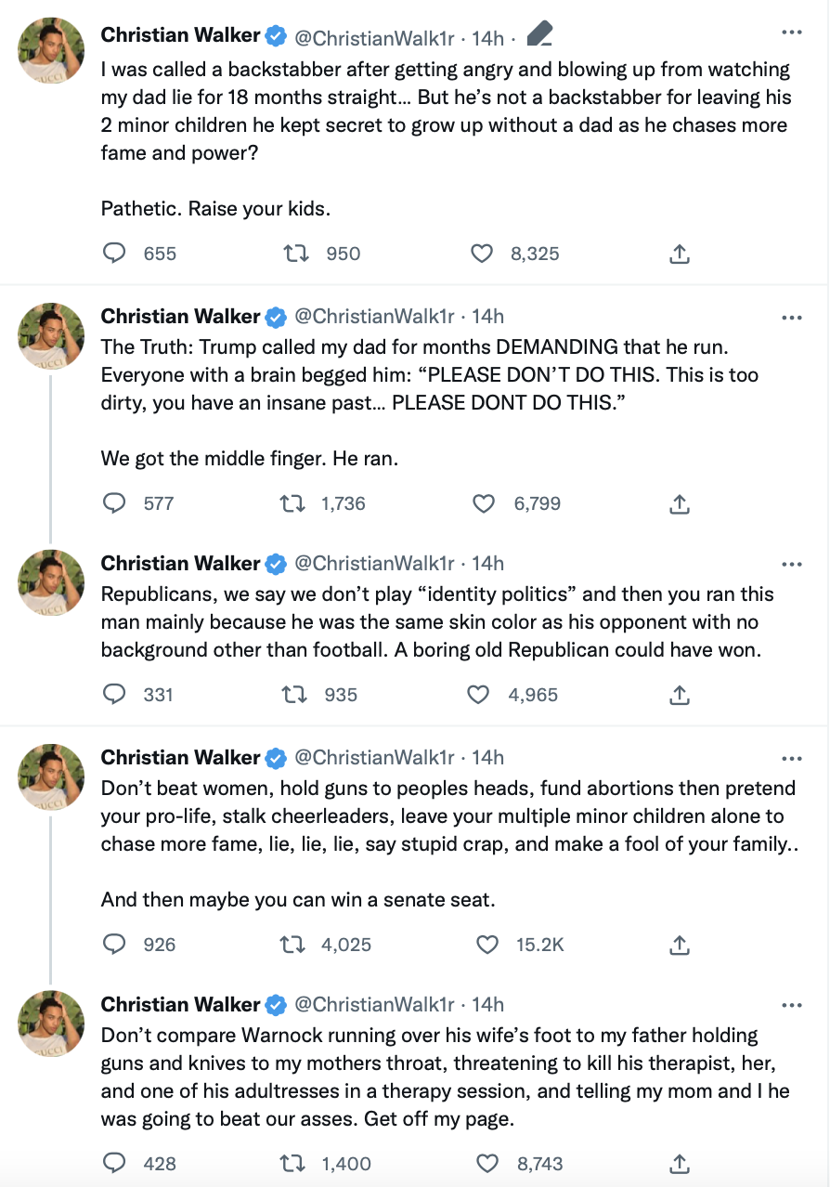
Task: Like the tweet with 8,325 likes
Action: (x=482, y=254)
